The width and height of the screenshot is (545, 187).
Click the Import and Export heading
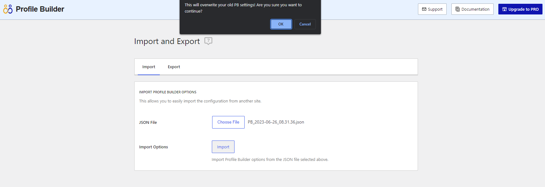point(167,41)
